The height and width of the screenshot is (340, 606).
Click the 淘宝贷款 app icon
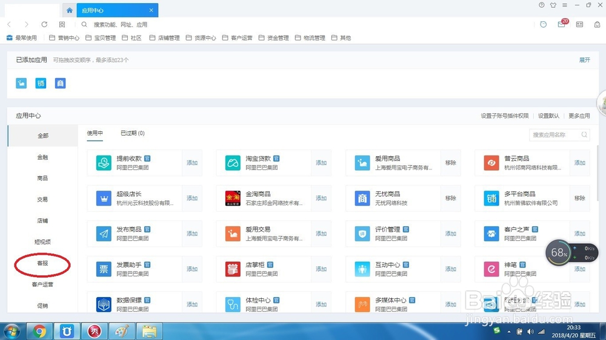(233, 163)
